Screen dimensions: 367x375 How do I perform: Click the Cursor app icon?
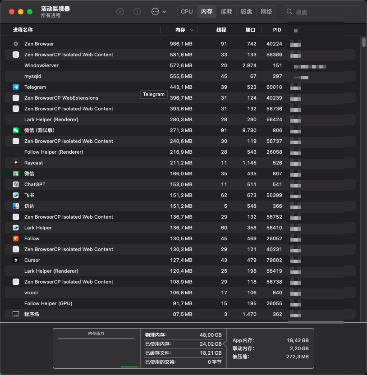[x=16, y=260]
